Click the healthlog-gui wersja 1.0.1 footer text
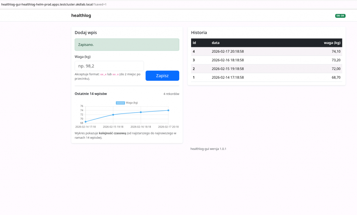Image resolution: width=357 pixels, height=215 pixels. pyautogui.click(x=208, y=149)
